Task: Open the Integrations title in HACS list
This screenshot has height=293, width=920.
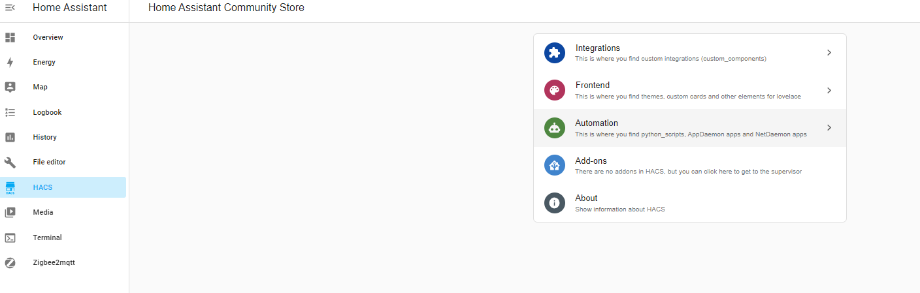Action: [x=598, y=48]
